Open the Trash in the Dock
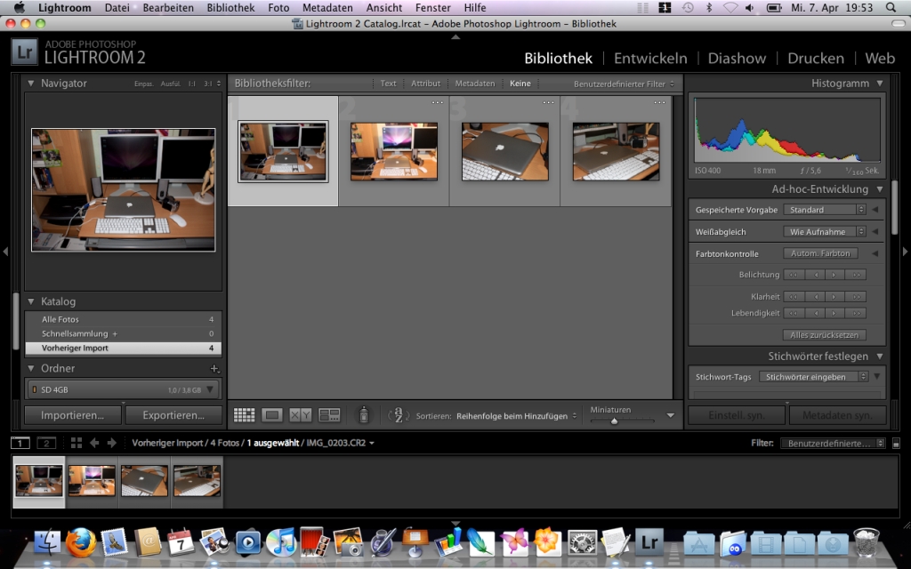 866,542
